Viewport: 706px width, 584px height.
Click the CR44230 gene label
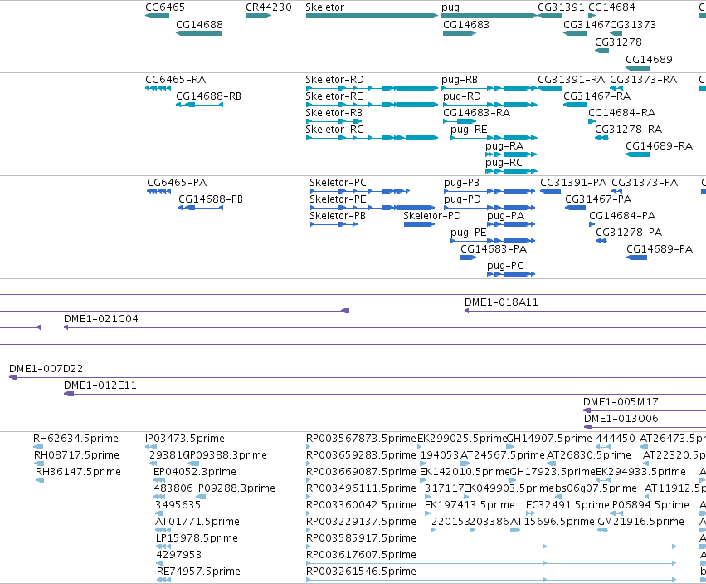click(x=268, y=7)
